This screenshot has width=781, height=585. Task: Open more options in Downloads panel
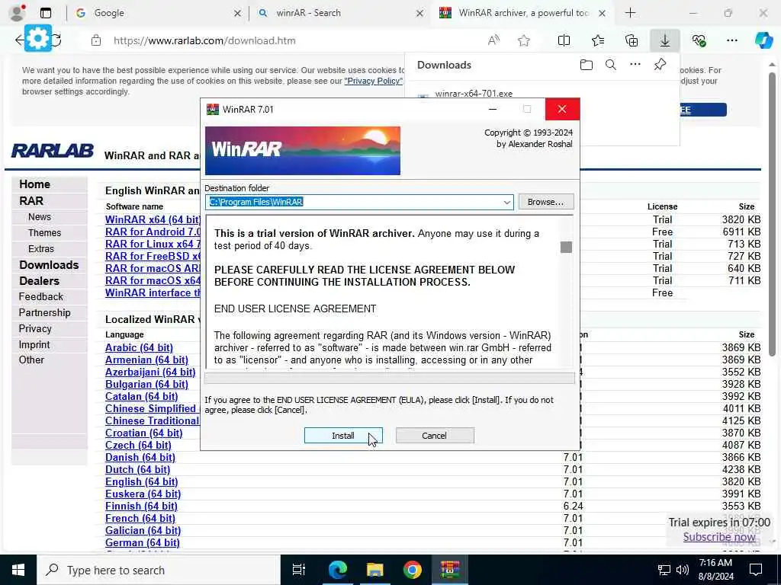tap(635, 65)
